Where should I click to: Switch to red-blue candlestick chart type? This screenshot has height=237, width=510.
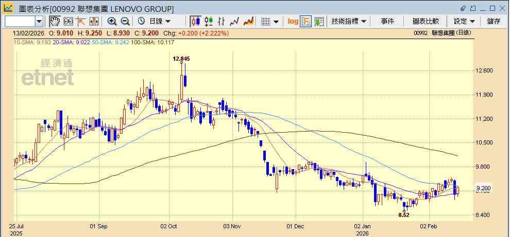tap(195, 22)
